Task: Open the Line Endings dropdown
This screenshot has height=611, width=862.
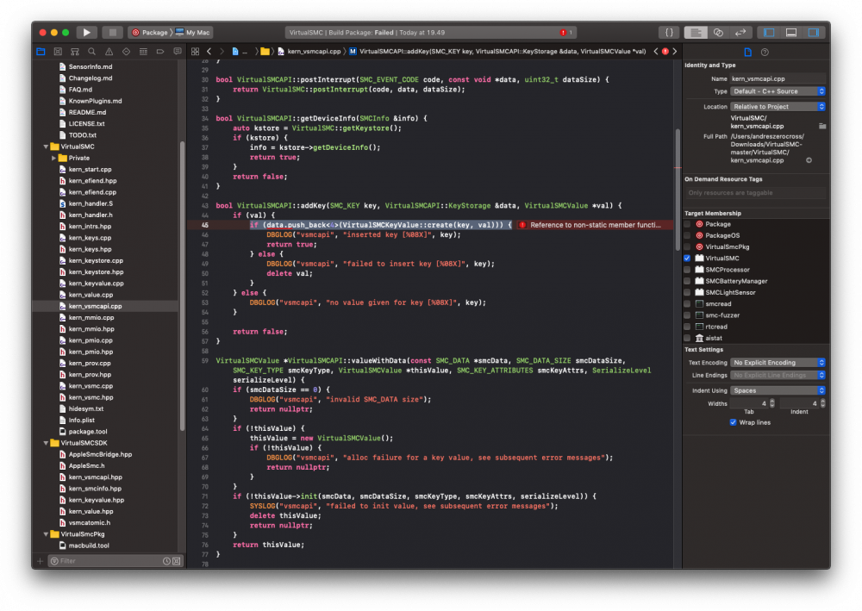Action: click(778, 375)
